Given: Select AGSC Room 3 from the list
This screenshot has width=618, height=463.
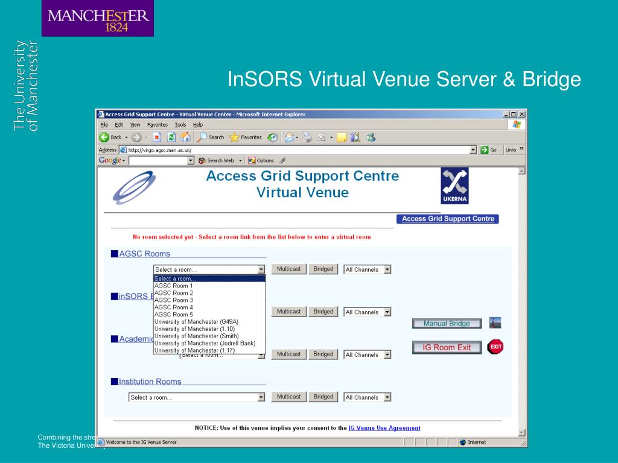Looking at the screenshot, I should tap(209, 300).
